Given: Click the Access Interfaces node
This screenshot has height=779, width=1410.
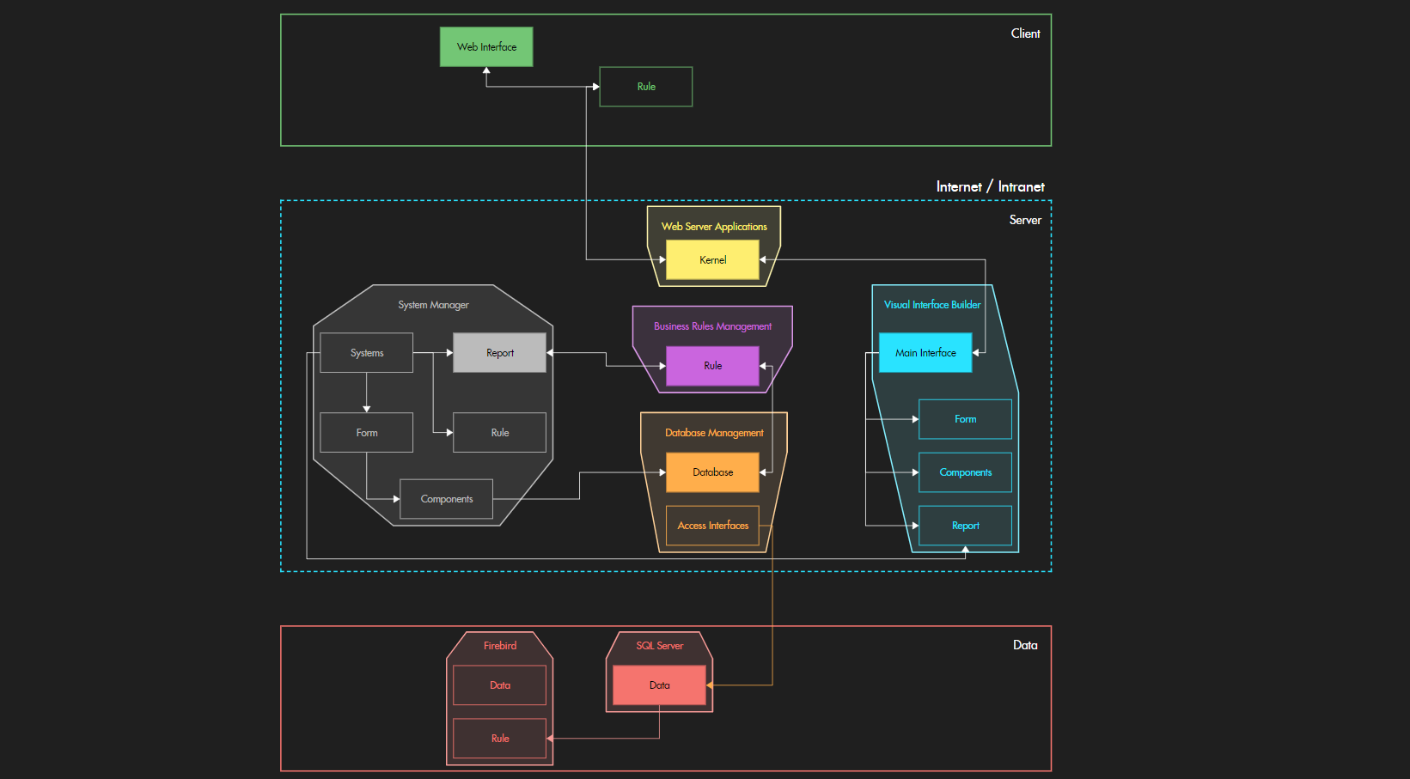Looking at the screenshot, I should coord(711,525).
